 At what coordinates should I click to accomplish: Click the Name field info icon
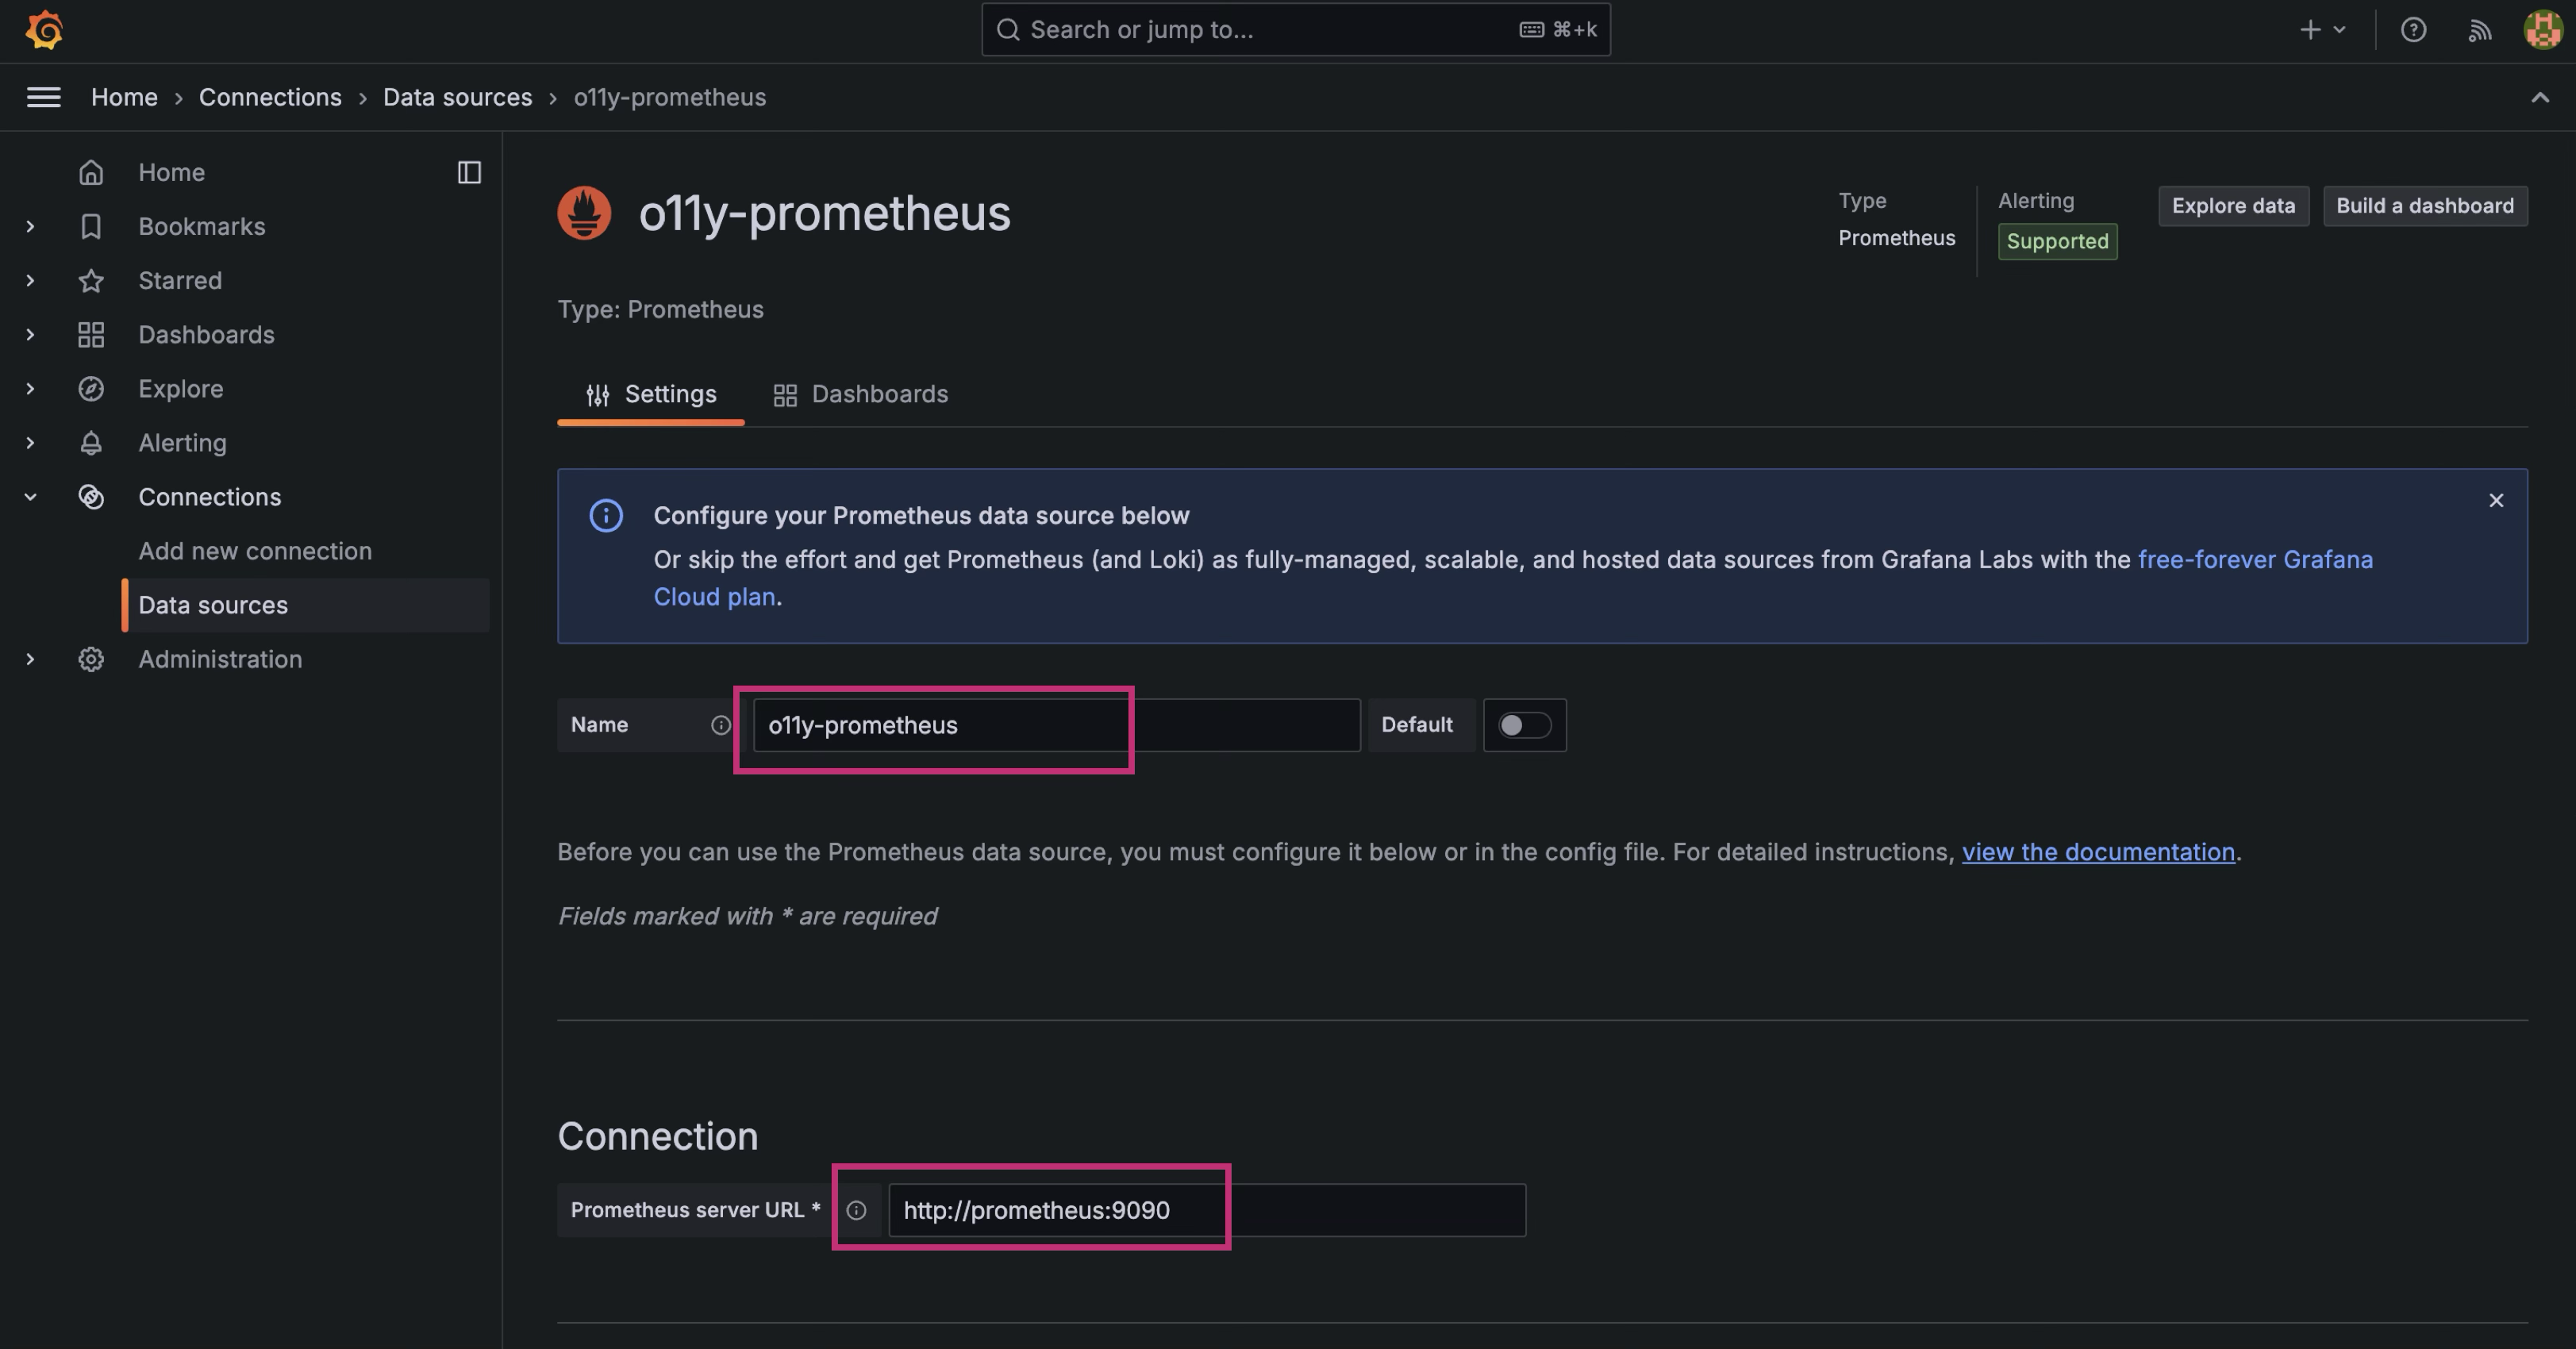(x=720, y=725)
